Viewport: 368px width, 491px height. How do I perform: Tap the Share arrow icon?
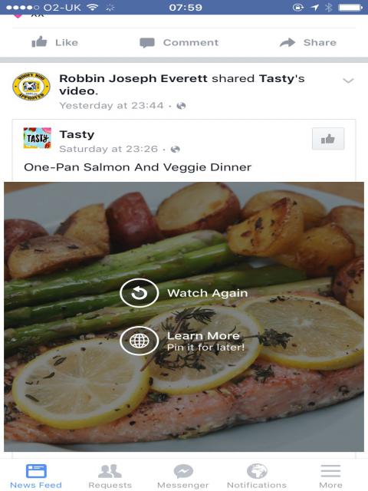click(287, 42)
